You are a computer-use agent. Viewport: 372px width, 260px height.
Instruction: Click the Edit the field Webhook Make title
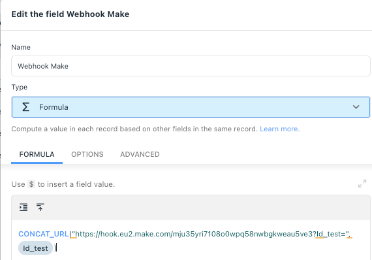70,14
